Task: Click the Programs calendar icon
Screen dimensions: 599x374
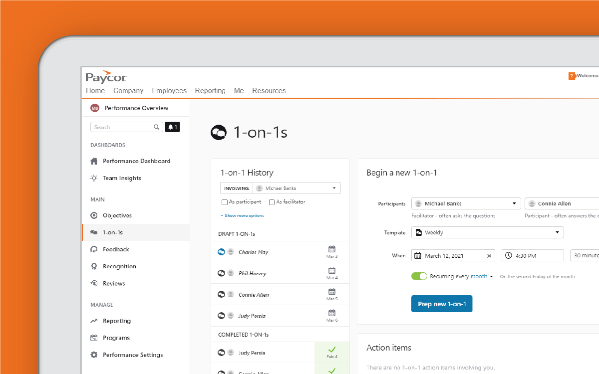Action: [94, 338]
